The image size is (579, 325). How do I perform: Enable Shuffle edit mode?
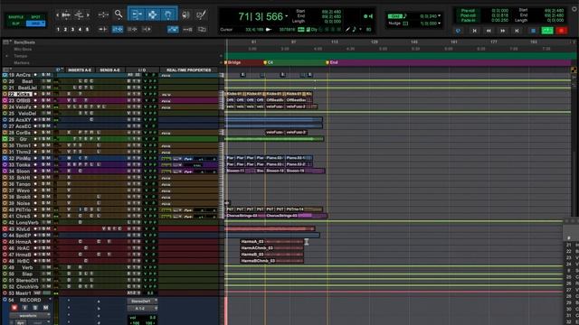tap(16, 17)
